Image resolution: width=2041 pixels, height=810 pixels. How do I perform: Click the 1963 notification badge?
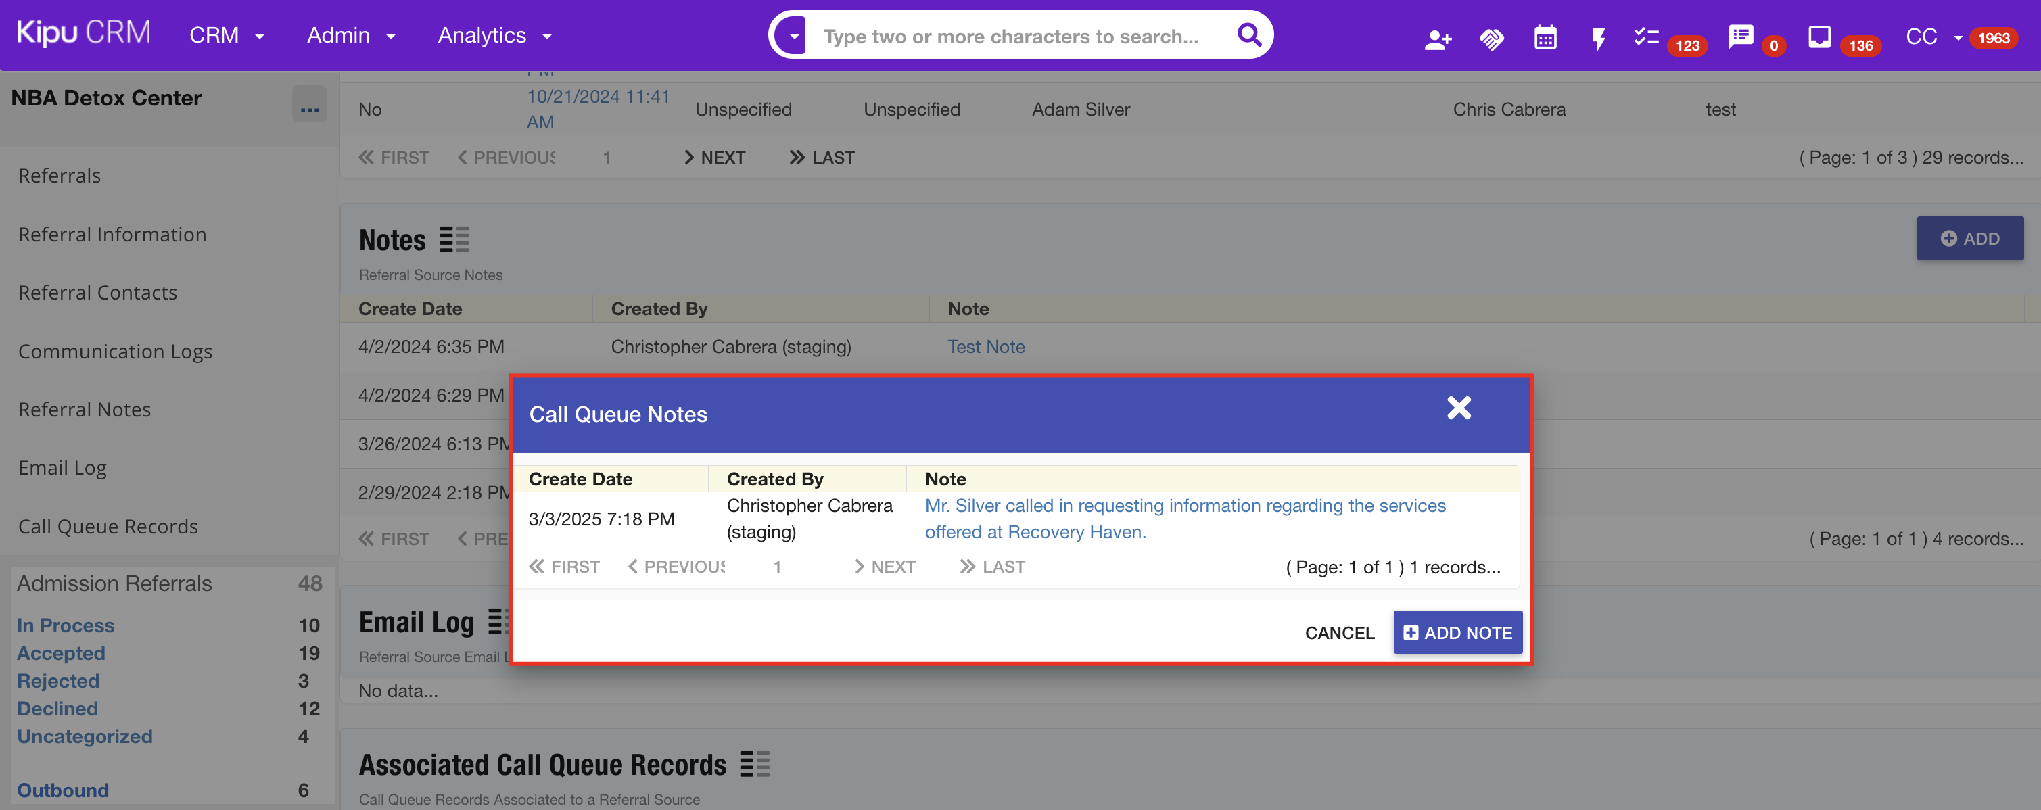(x=1994, y=38)
